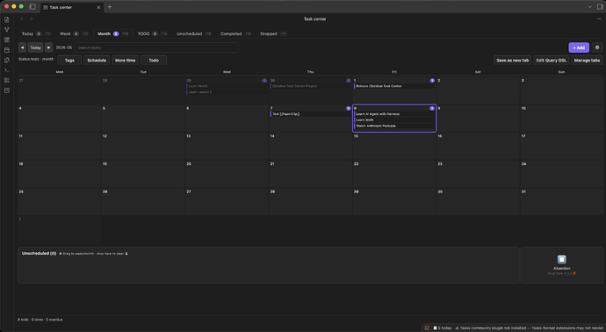Open the more options ellipsis menu
The image size is (606, 332).
click(599, 18)
